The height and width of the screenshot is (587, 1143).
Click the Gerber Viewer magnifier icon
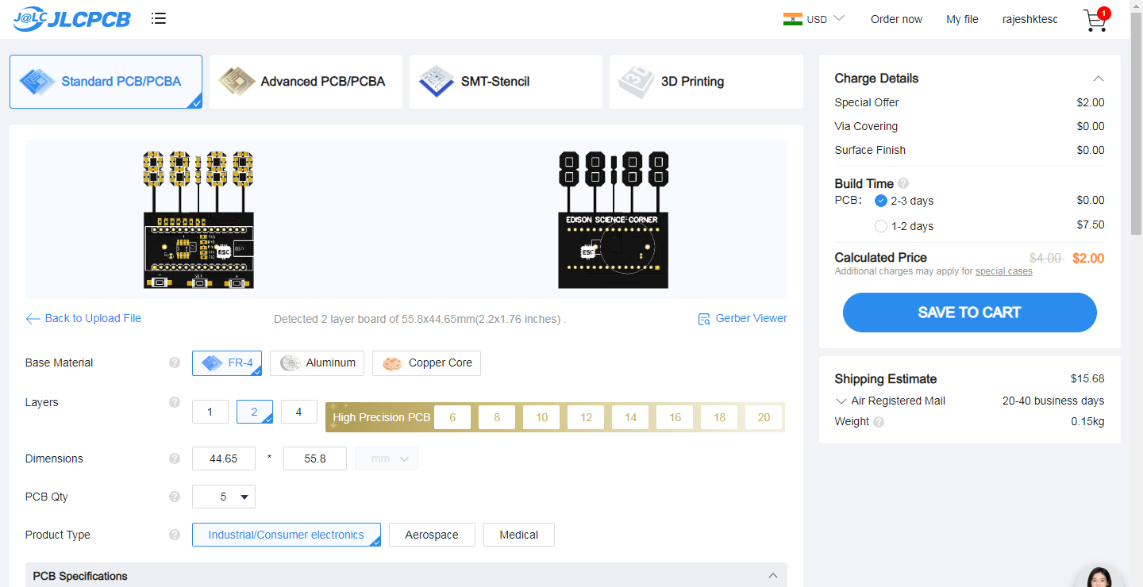pyautogui.click(x=704, y=319)
